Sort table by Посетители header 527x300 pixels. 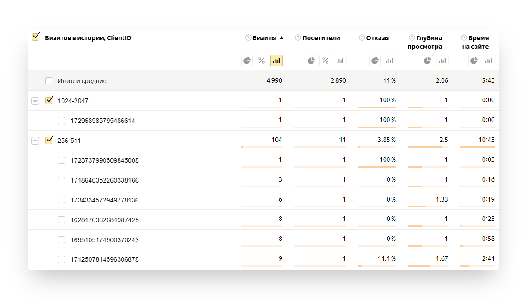pos(321,38)
